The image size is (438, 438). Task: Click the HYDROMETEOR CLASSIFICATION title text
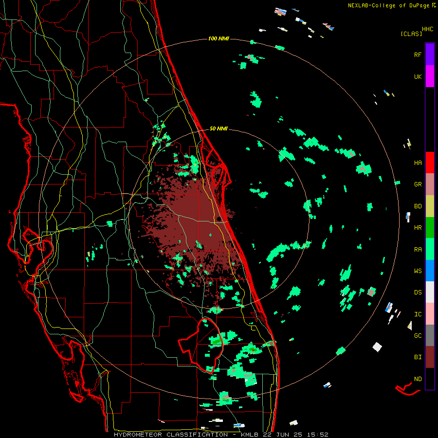click(x=171, y=435)
